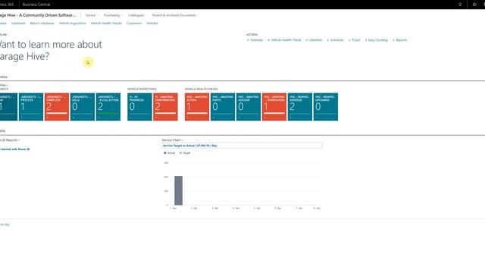Viewport: 485px width, 273px height.
Task: Expand the Service Chart dropdown
Action: [172, 140]
